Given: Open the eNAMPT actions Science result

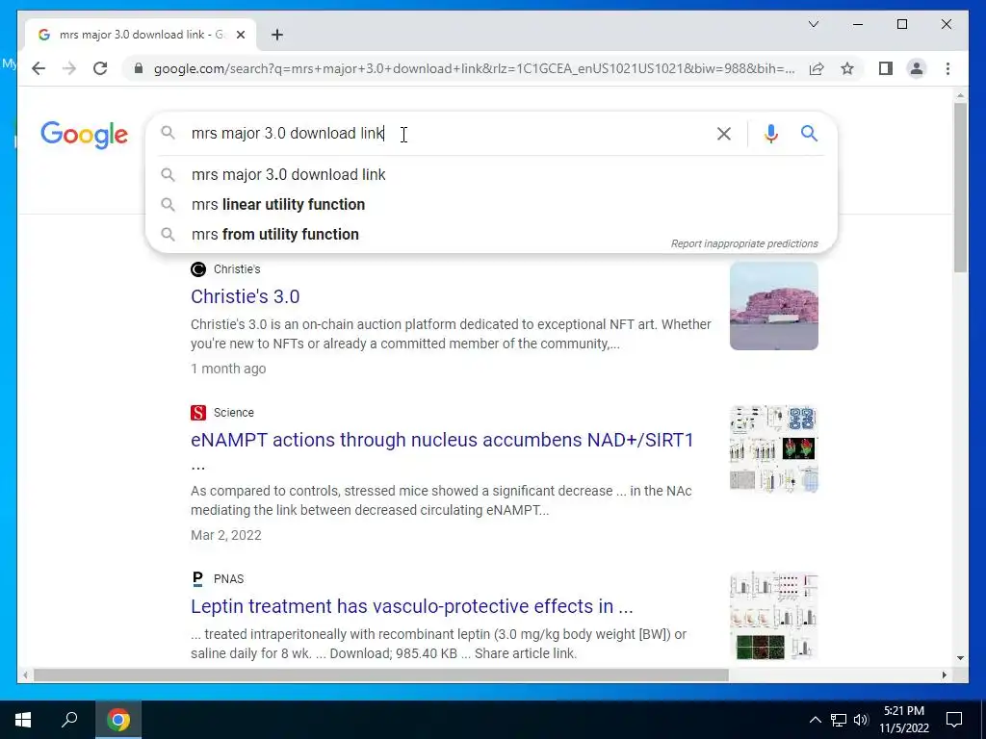Looking at the screenshot, I should point(442,440).
